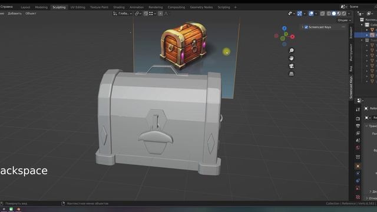Open the Geometry Nodes workspace

[x=201, y=7]
